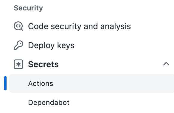The height and width of the screenshot is (113, 174).
Task: Open the Deploy keys page
Action: (91, 45)
